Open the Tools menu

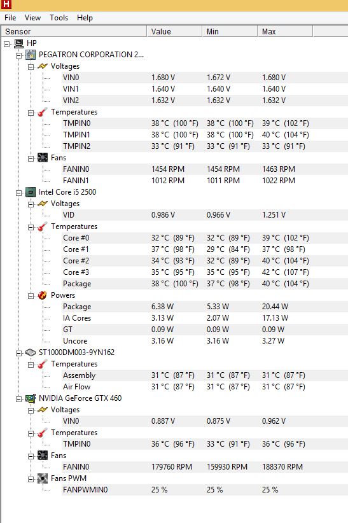pyautogui.click(x=59, y=18)
